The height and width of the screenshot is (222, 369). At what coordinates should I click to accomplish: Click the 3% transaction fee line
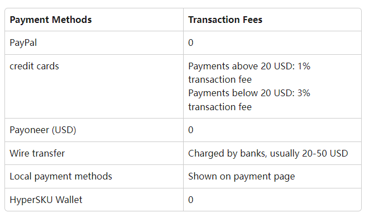(220, 107)
